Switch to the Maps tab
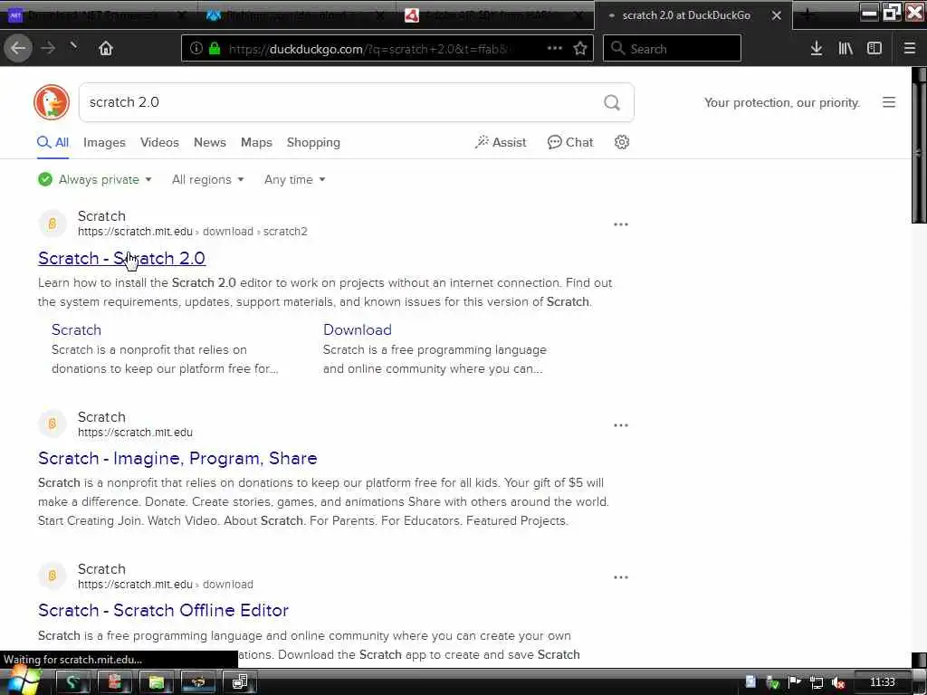Screen dimensions: 927x695 pos(256,142)
